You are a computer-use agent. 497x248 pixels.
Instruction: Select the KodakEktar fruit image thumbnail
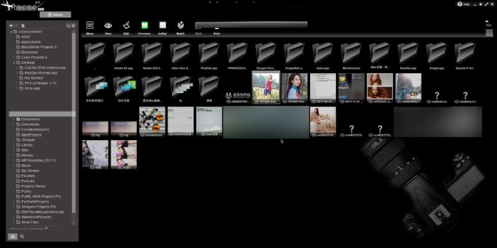tap(152, 122)
